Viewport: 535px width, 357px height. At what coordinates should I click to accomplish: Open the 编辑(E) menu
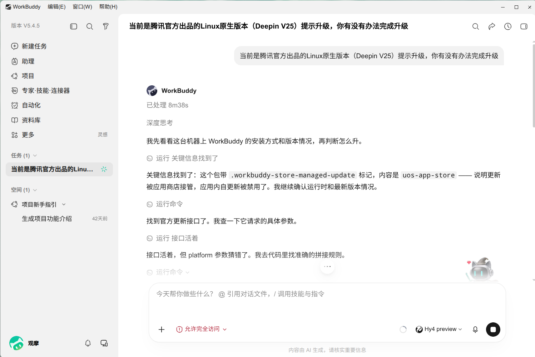click(x=56, y=7)
